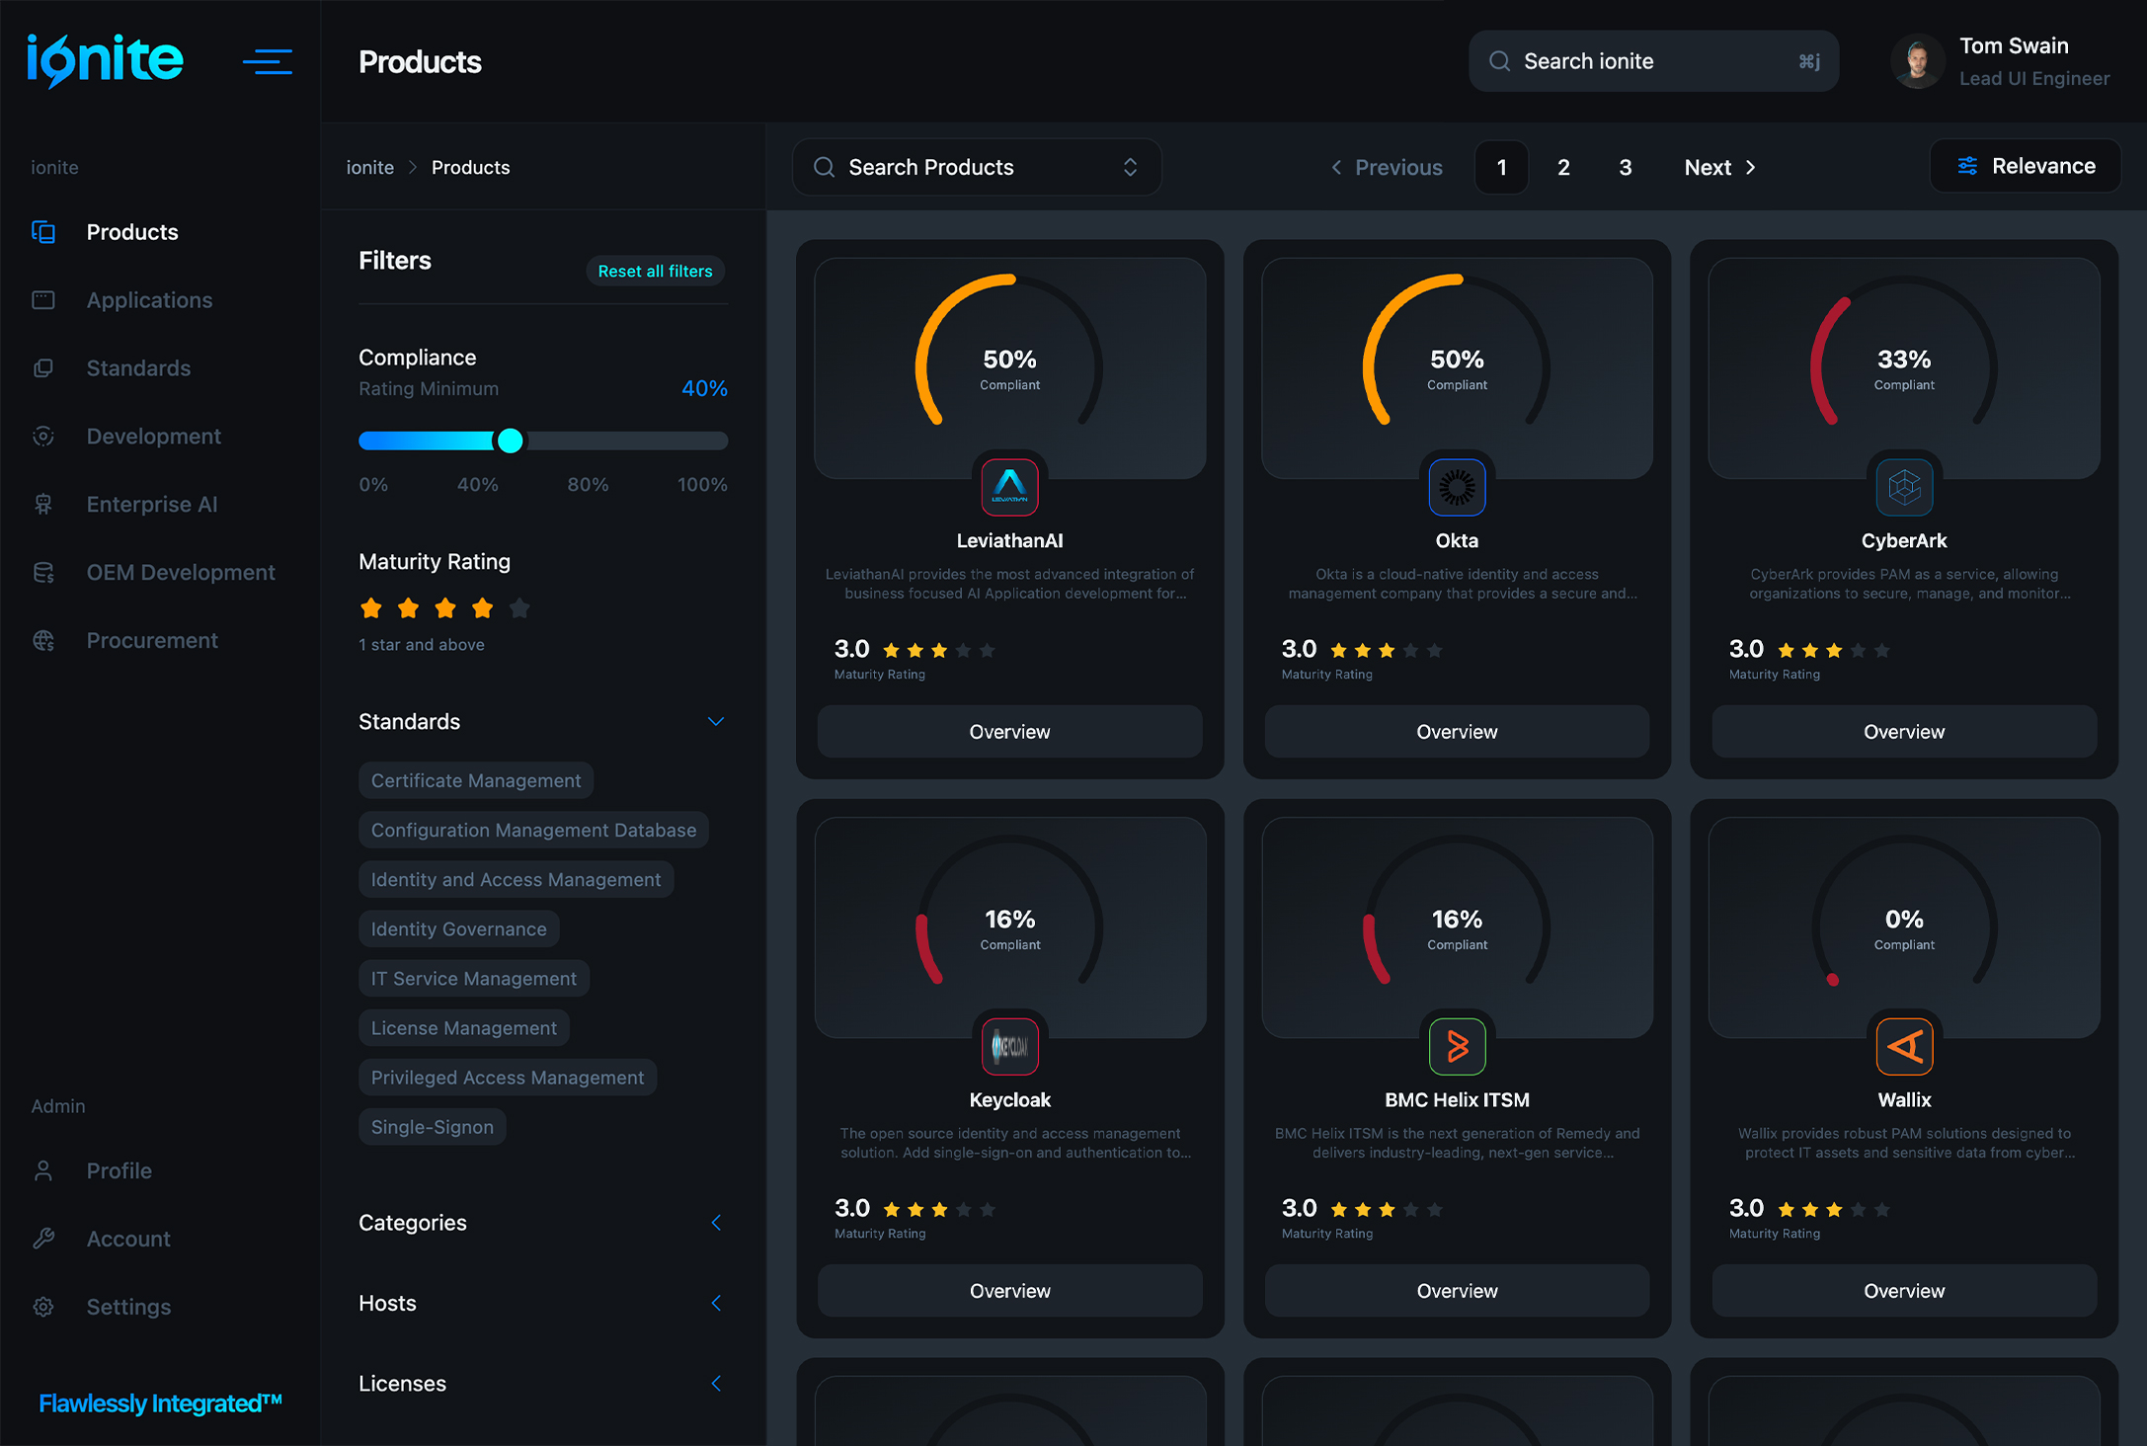Set maturity filter to five stars
Image resolution: width=2147 pixels, height=1446 pixels.
(x=519, y=608)
